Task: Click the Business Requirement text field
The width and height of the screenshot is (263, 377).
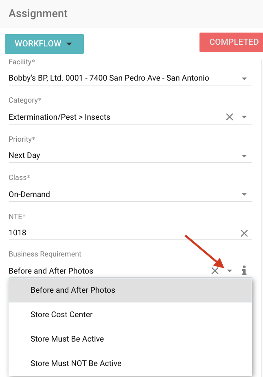Action: coord(106,271)
